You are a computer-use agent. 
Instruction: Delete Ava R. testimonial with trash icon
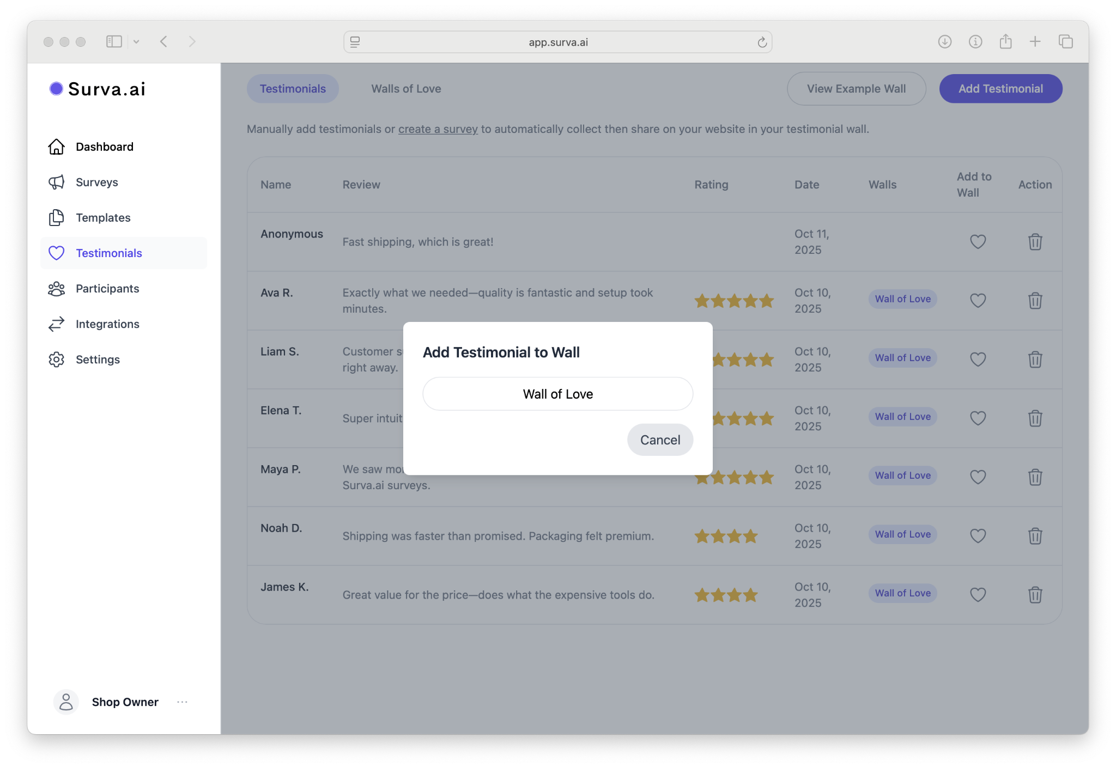1035,300
